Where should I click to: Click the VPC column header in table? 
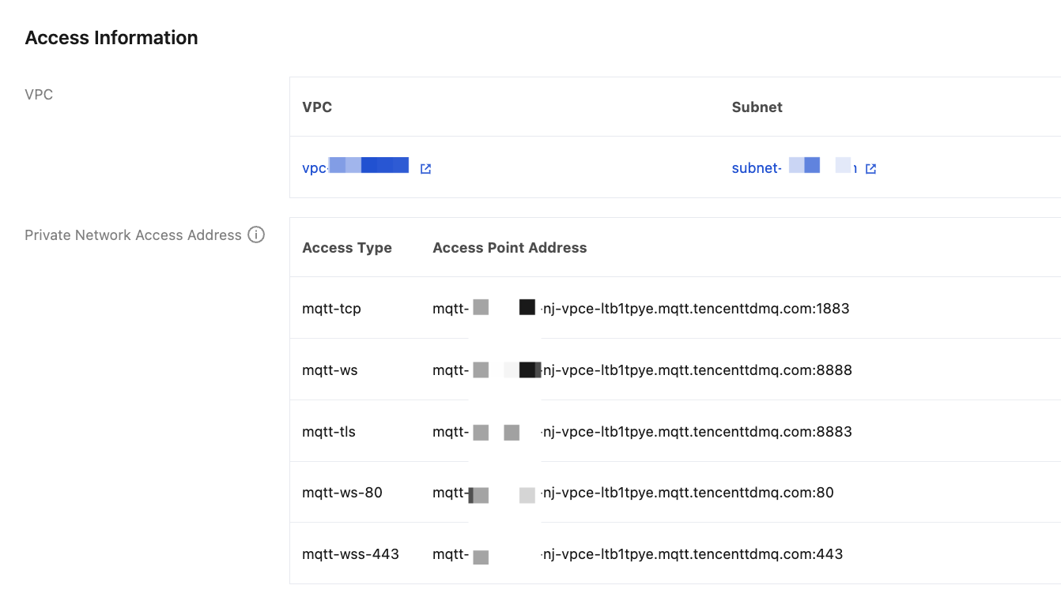pos(317,107)
